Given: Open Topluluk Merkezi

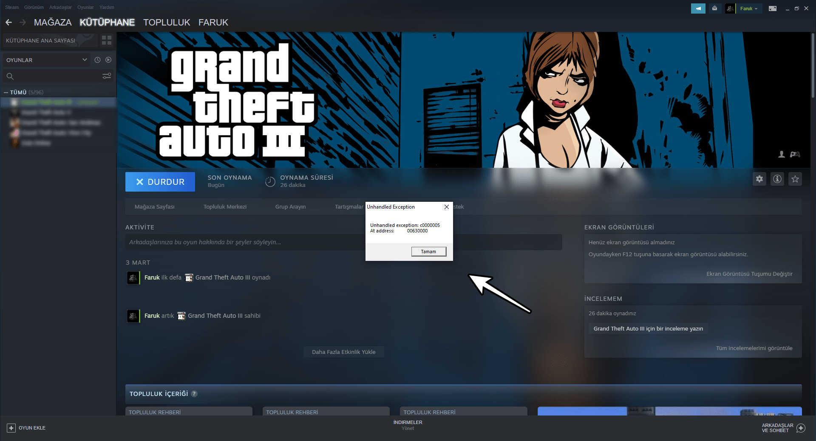Looking at the screenshot, I should click(x=225, y=207).
